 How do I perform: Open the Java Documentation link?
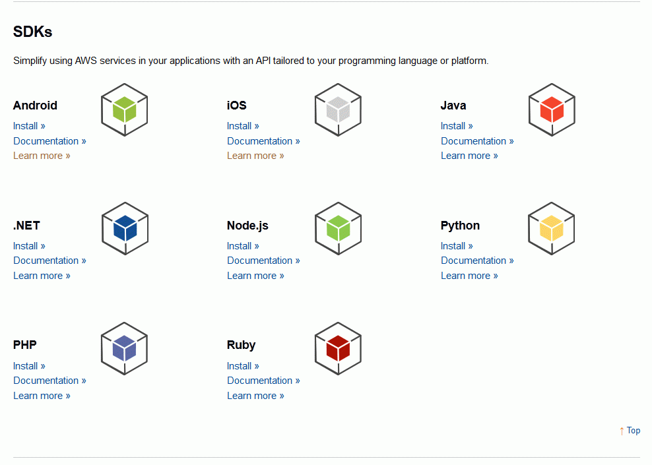tap(477, 141)
